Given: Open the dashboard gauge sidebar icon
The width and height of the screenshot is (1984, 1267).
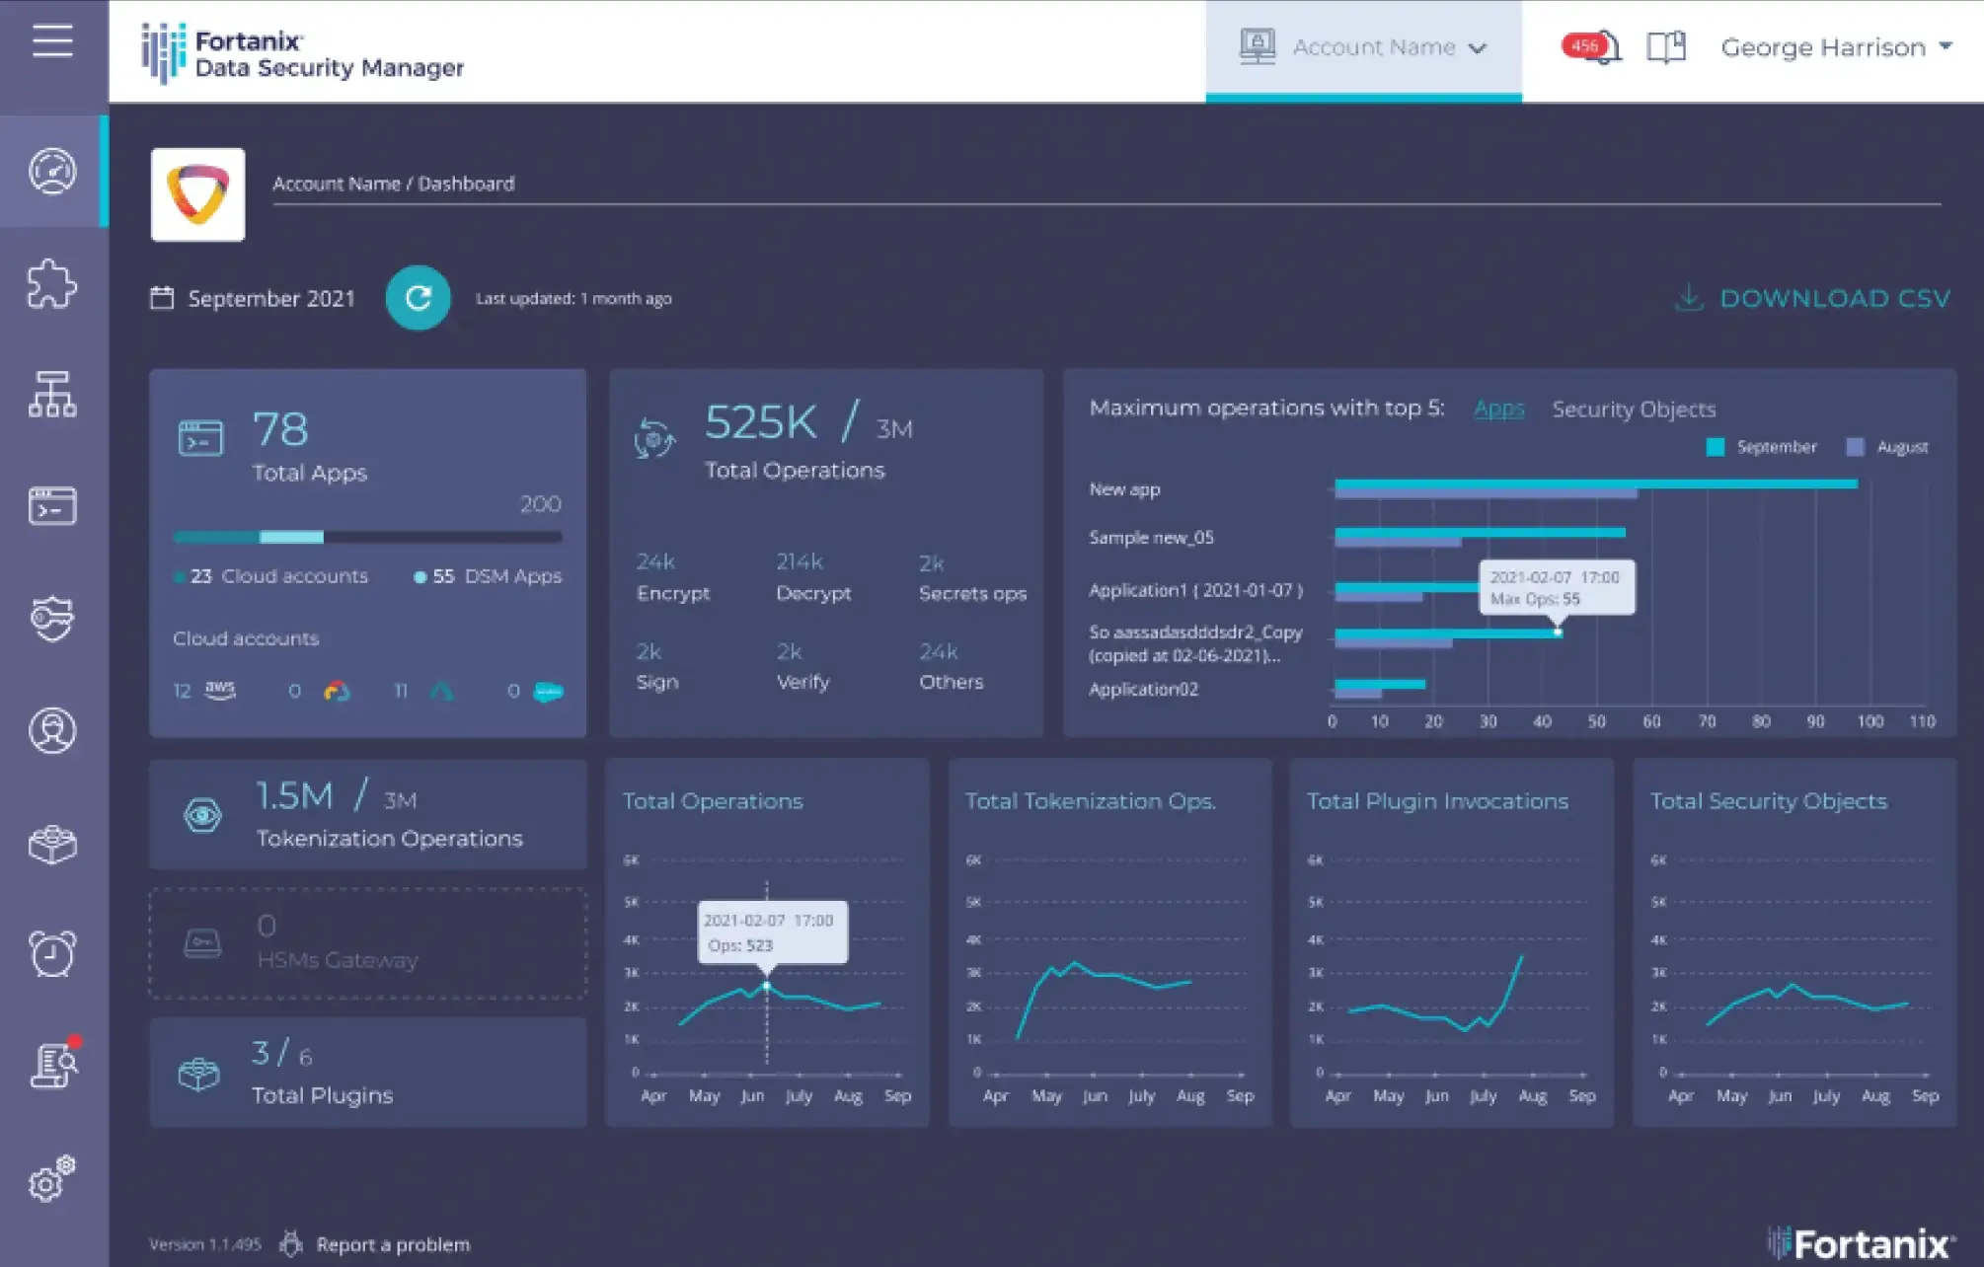Looking at the screenshot, I should 52,172.
